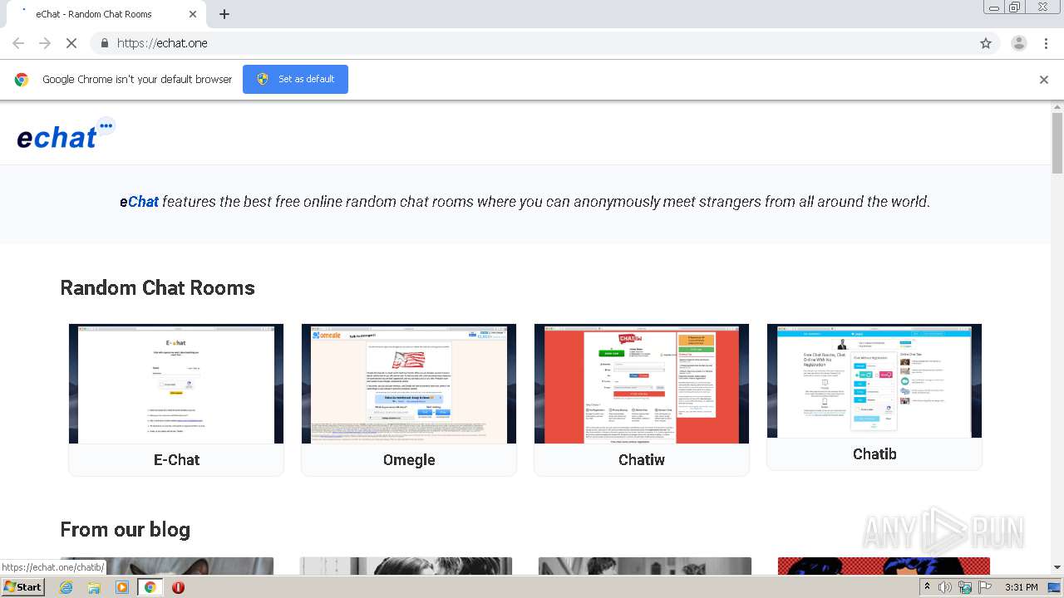The height and width of the screenshot is (598, 1064).
Task: Open the Chatib screenshot thumbnail
Action: [874, 380]
